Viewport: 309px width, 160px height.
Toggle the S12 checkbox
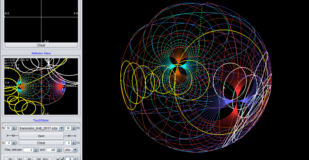click(x=16, y=159)
